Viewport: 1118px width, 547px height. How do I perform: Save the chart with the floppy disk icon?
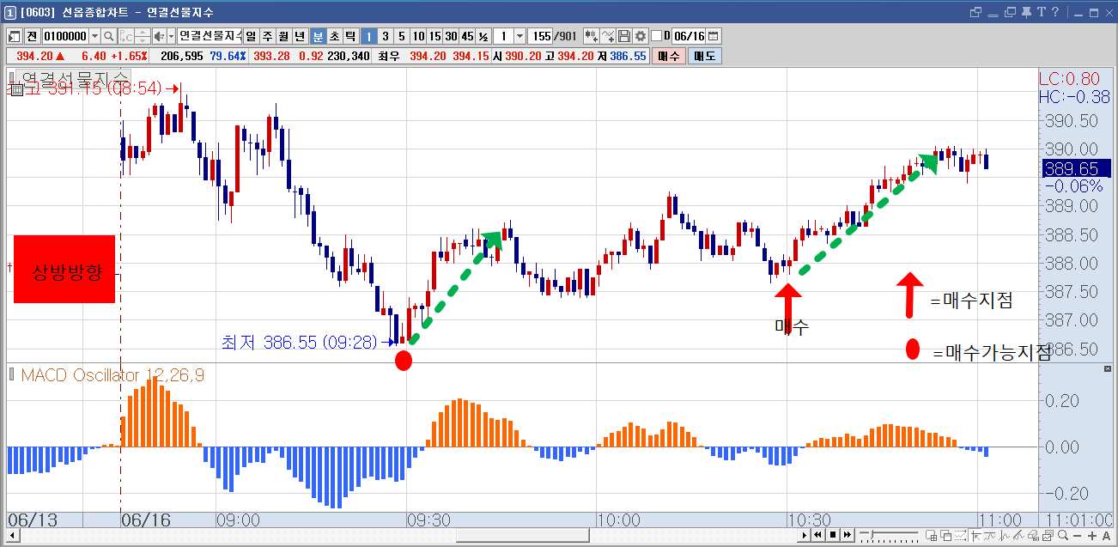pos(624,36)
